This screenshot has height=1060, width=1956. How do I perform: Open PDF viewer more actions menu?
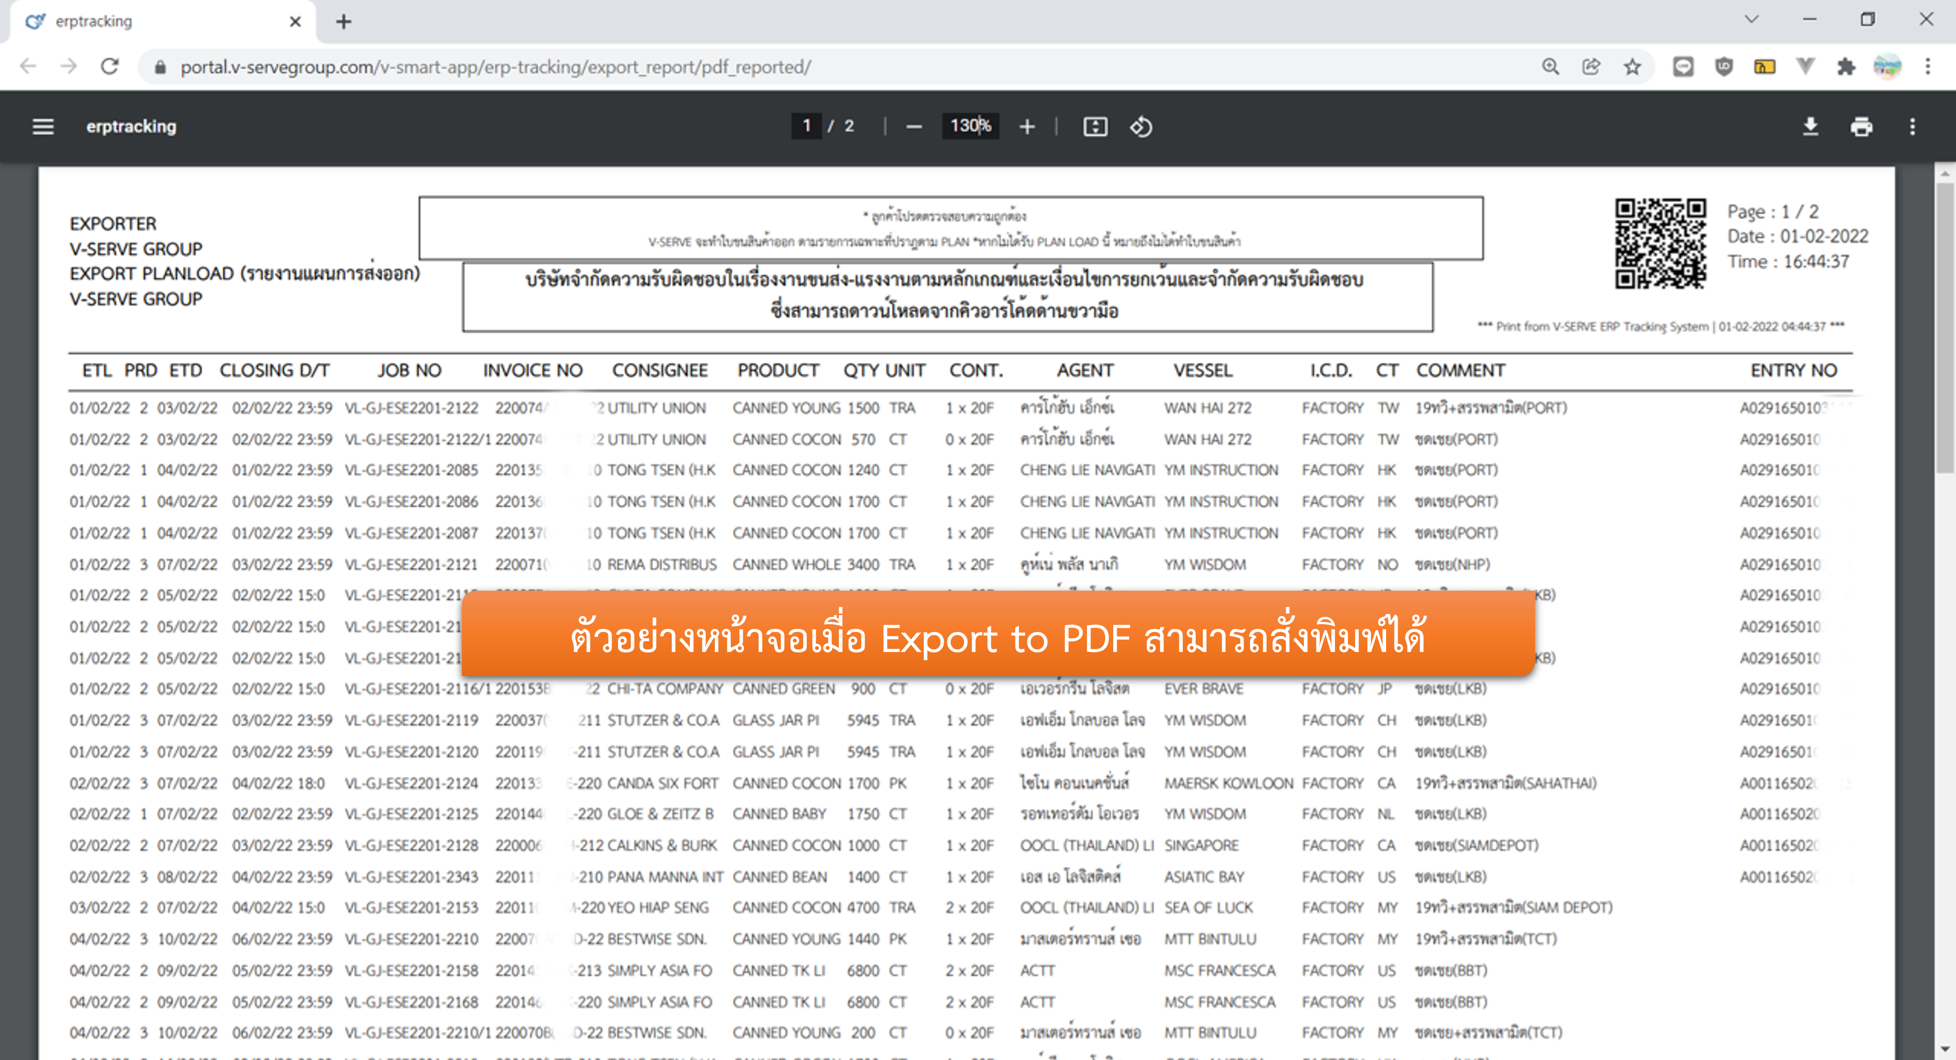tap(1912, 127)
